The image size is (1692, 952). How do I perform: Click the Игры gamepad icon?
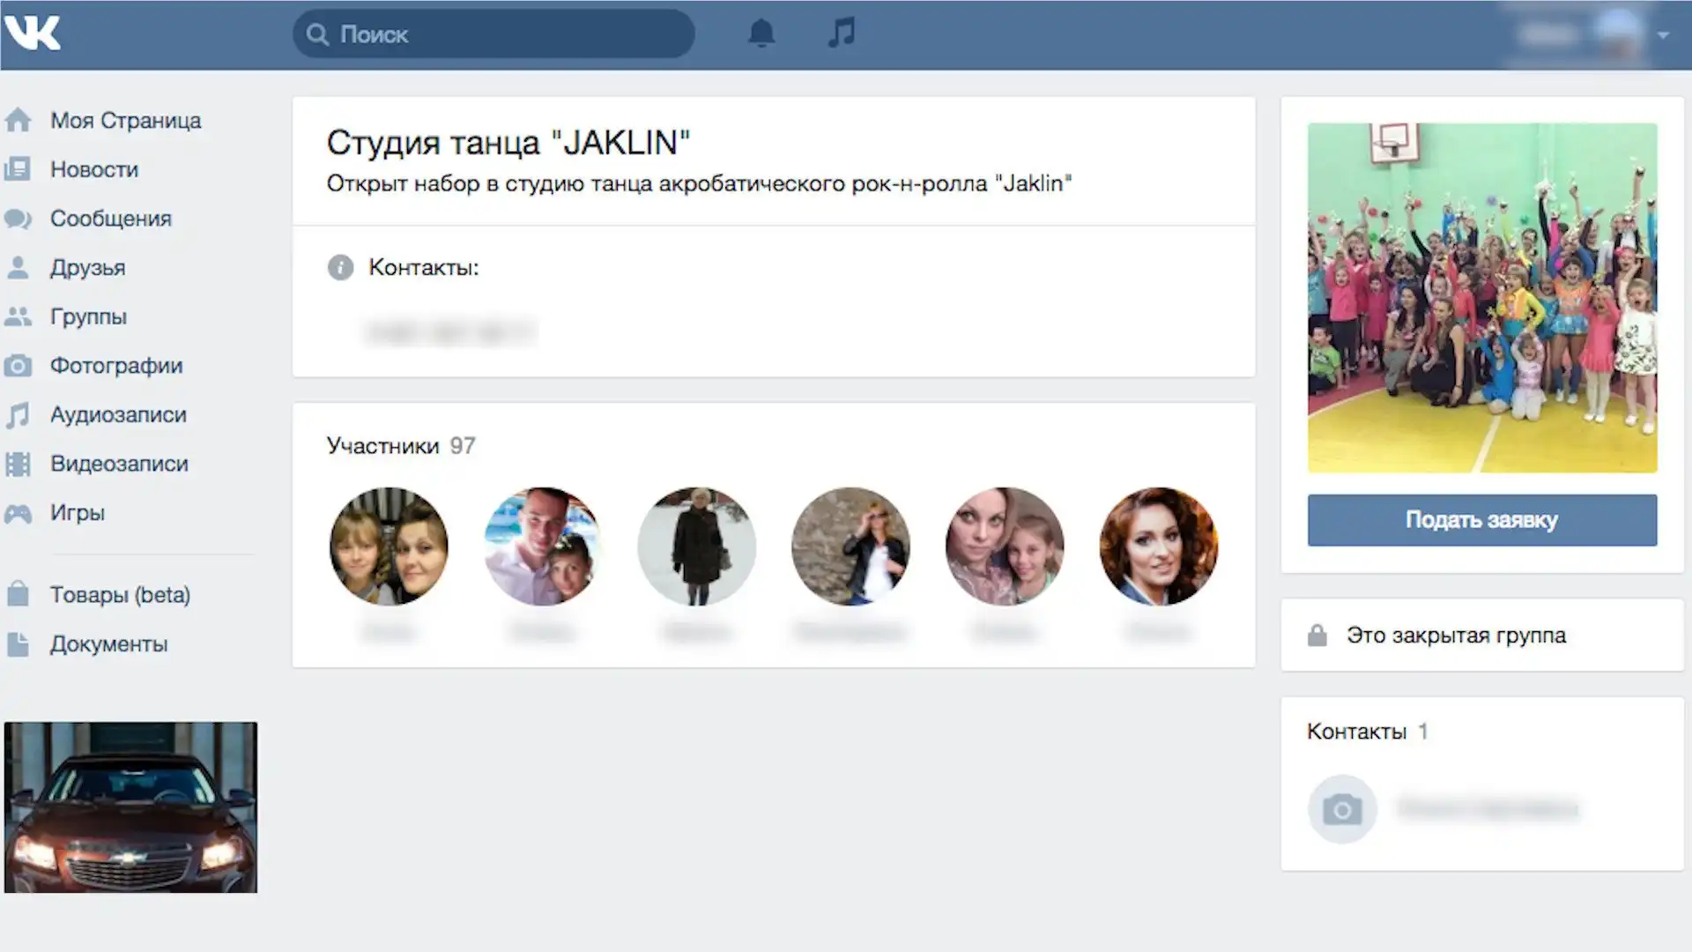pos(18,513)
